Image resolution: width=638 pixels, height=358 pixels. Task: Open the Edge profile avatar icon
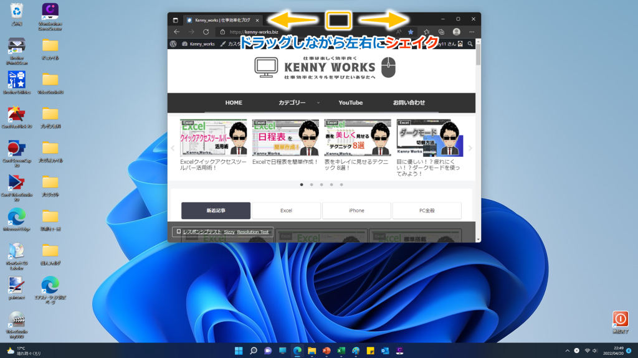tap(457, 32)
